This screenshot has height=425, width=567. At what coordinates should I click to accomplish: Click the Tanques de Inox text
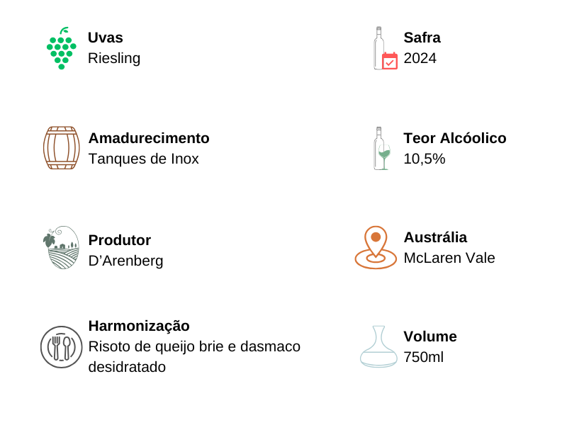(x=144, y=159)
